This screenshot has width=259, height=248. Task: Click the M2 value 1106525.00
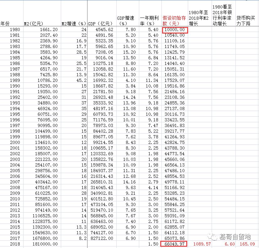pyautogui.click(x=45, y=216)
